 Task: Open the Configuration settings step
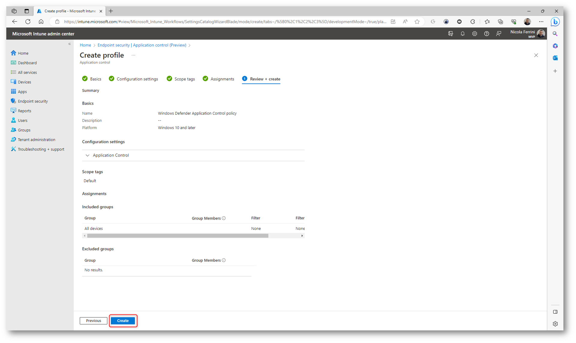point(133,79)
